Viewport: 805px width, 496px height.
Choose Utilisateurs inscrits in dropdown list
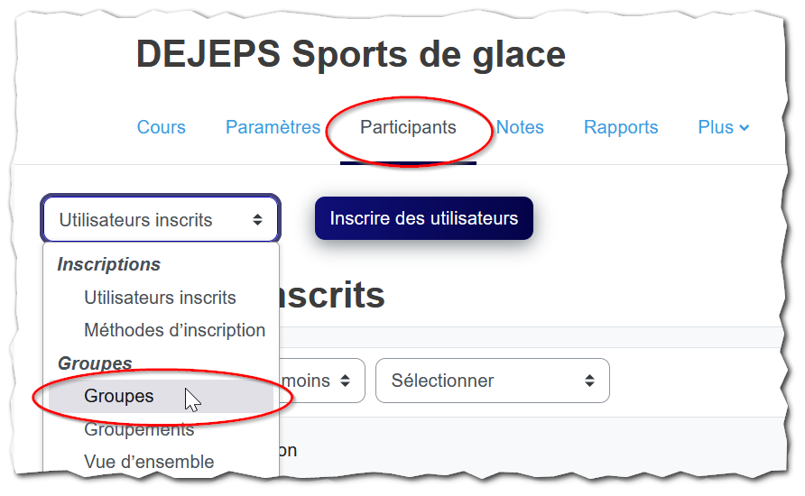pos(160,298)
